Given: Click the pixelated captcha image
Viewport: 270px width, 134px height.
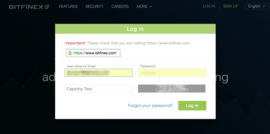Looking at the screenshot, I should click(172, 89).
